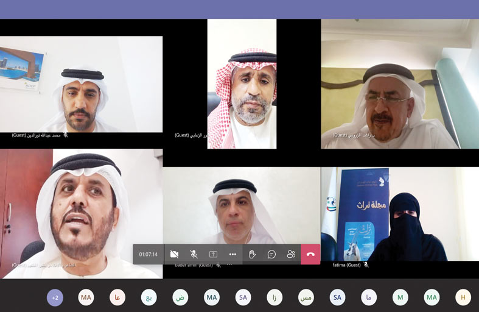Unmute the microphone in the call toolbar

(x=194, y=254)
